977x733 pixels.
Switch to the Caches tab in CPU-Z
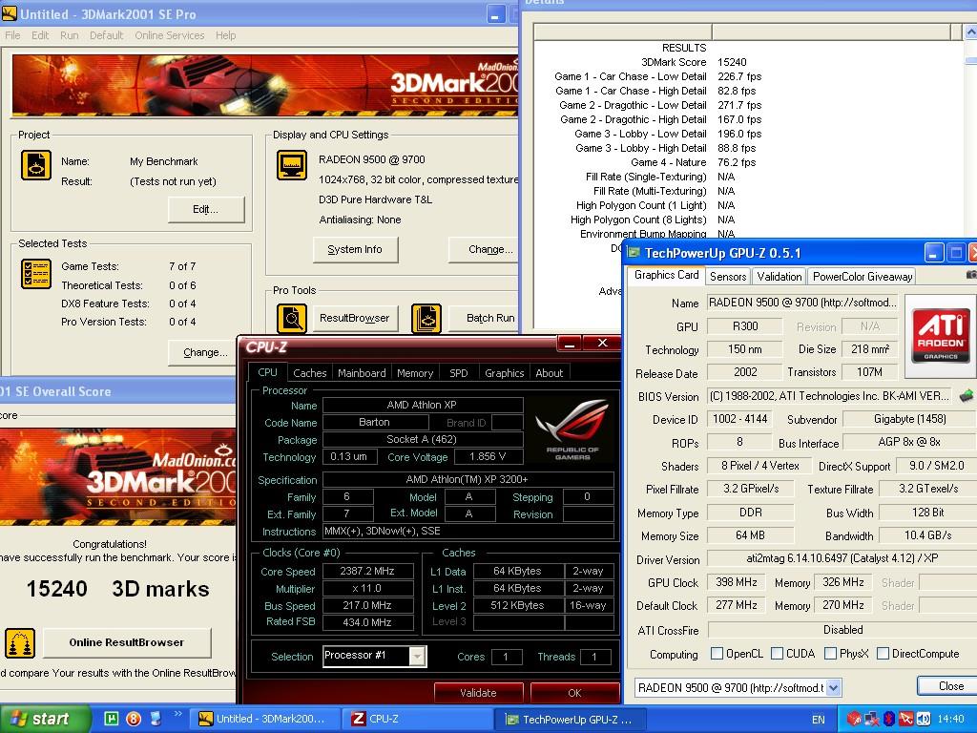pyautogui.click(x=310, y=373)
